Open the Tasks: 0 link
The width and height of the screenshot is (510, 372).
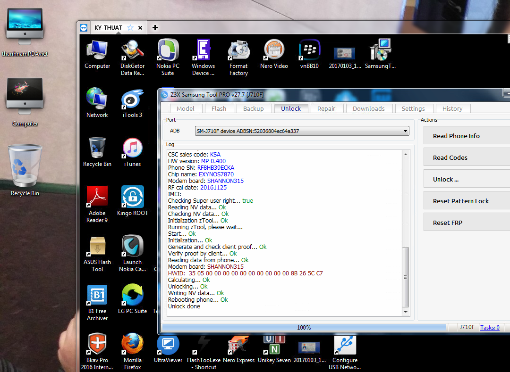[490, 328]
